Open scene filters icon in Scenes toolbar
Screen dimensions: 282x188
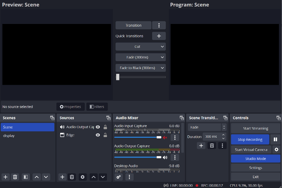point(26,177)
